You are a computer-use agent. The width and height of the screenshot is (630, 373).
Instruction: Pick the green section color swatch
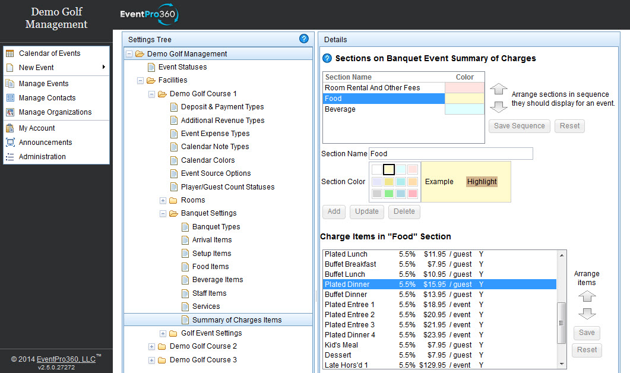point(388,194)
